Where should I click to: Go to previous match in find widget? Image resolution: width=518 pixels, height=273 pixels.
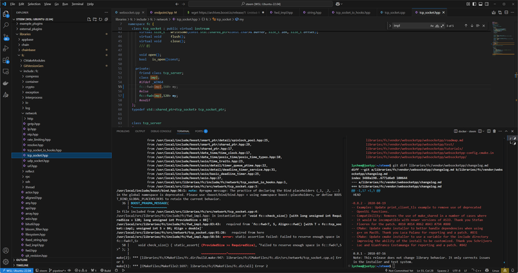[x=466, y=25]
